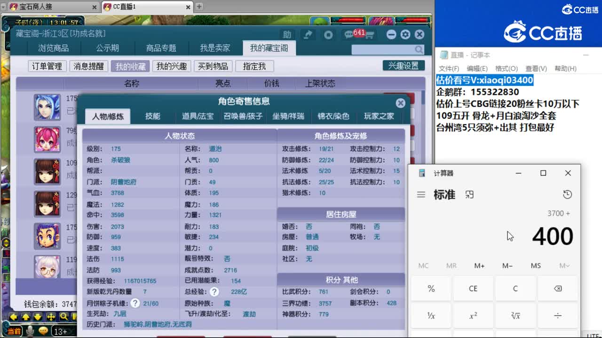The height and width of the screenshot is (338, 602).
Task: Open the 查看(V) menu in Notepad
Action: 536,68
